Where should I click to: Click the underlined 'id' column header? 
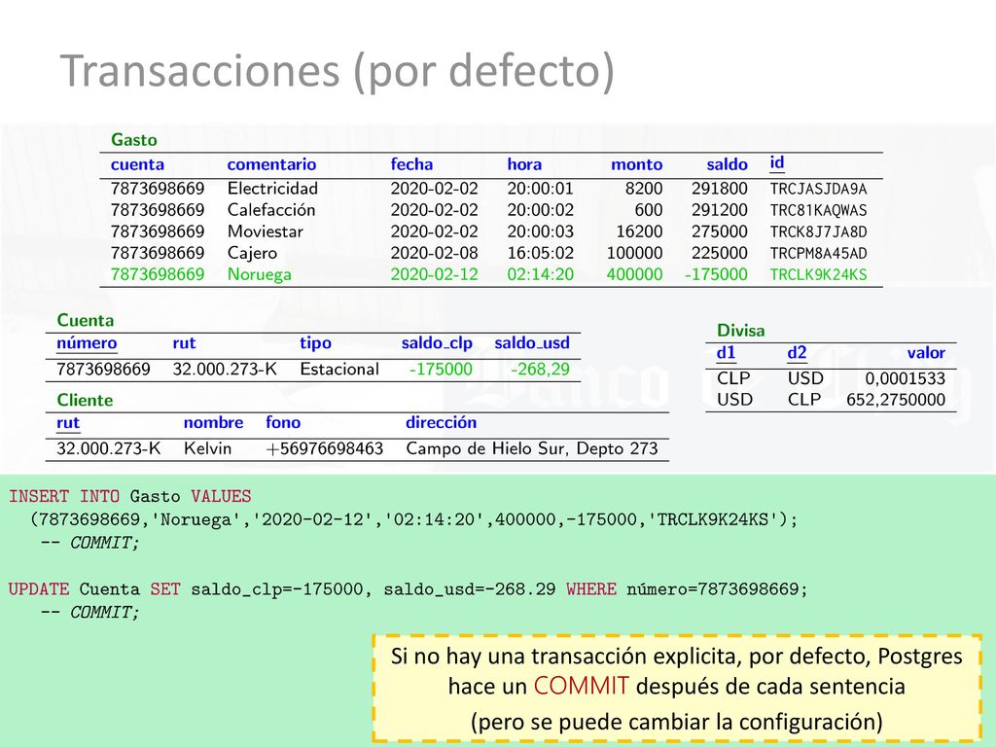(x=777, y=162)
